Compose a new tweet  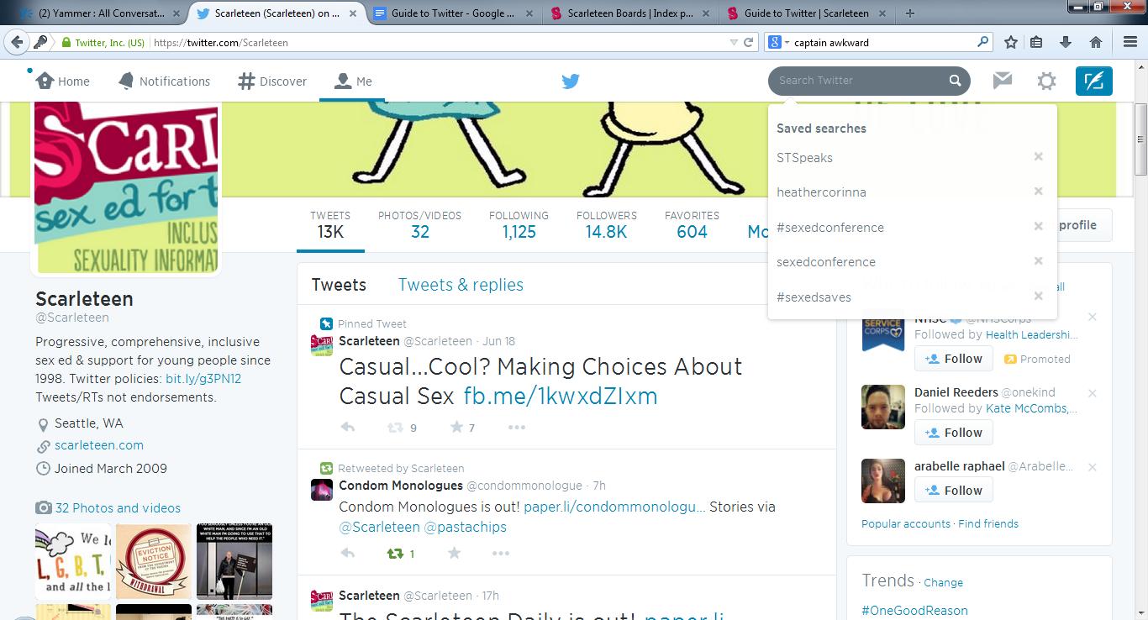pyautogui.click(x=1094, y=81)
